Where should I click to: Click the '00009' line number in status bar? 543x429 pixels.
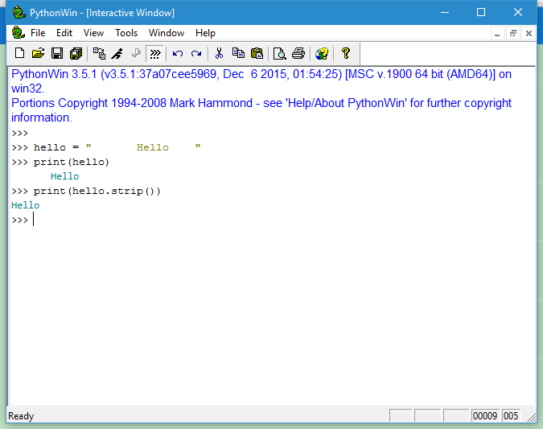[x=485, y=416]
